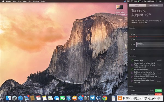Mark 'Mail papa bday card' reminder done
This screenshot has width=164, height=102.
pos(132,70)
